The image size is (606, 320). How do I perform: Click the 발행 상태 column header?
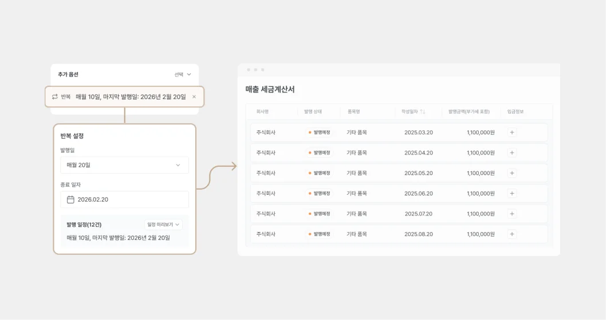click(313, 111)
